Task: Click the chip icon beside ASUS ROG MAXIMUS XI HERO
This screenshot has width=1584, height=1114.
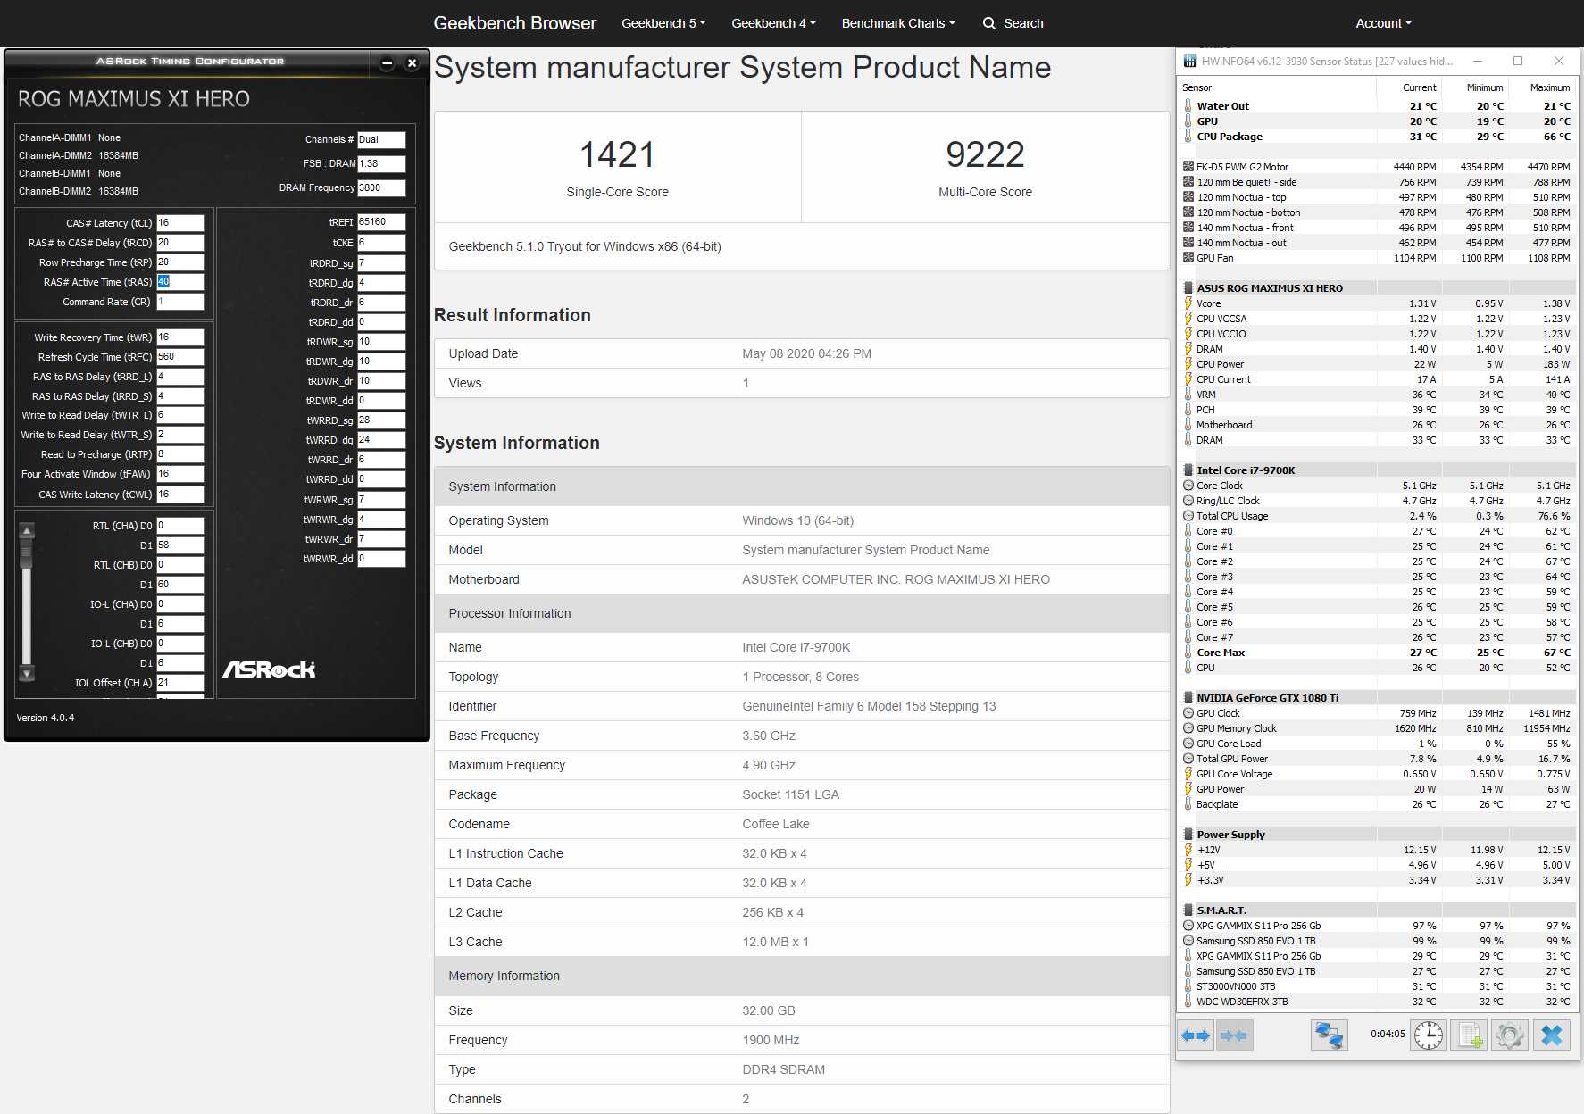Action: click(1188, 288)
